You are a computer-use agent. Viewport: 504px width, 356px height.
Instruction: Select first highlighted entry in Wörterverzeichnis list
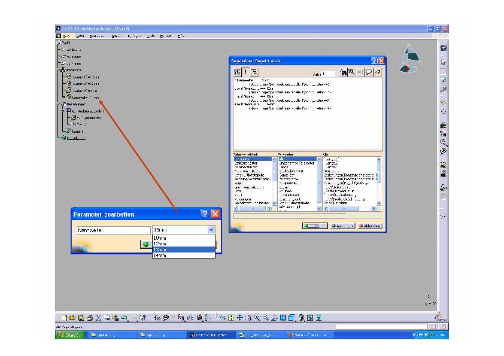(x=253, y=159)
